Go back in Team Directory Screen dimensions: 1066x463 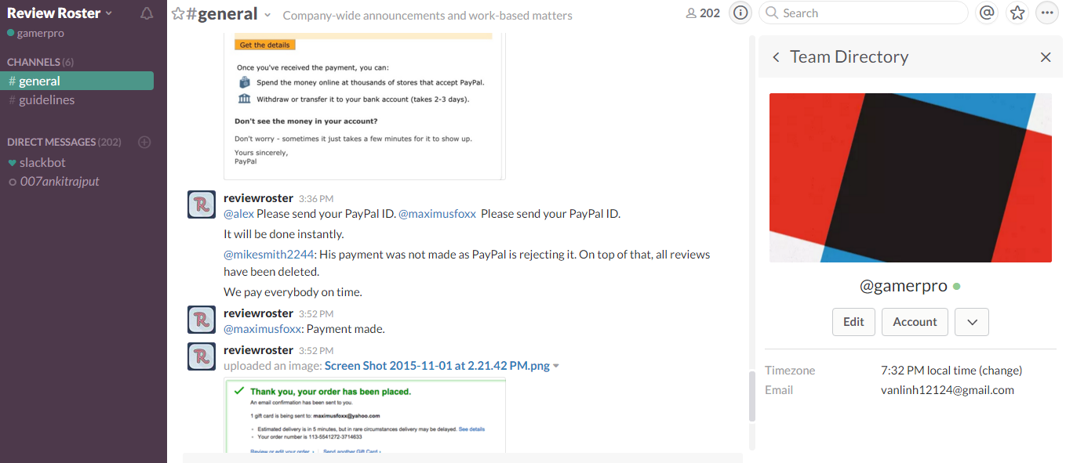[x=776, y=57]
